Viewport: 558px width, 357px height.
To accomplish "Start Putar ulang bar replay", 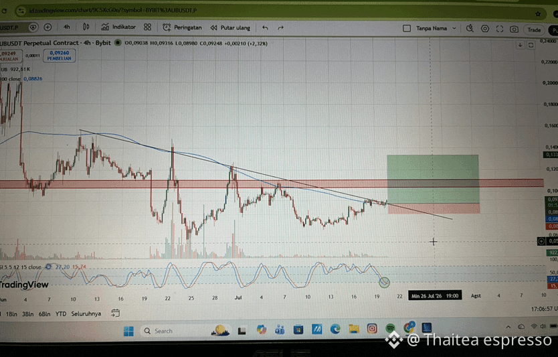I will click(230, 27).
